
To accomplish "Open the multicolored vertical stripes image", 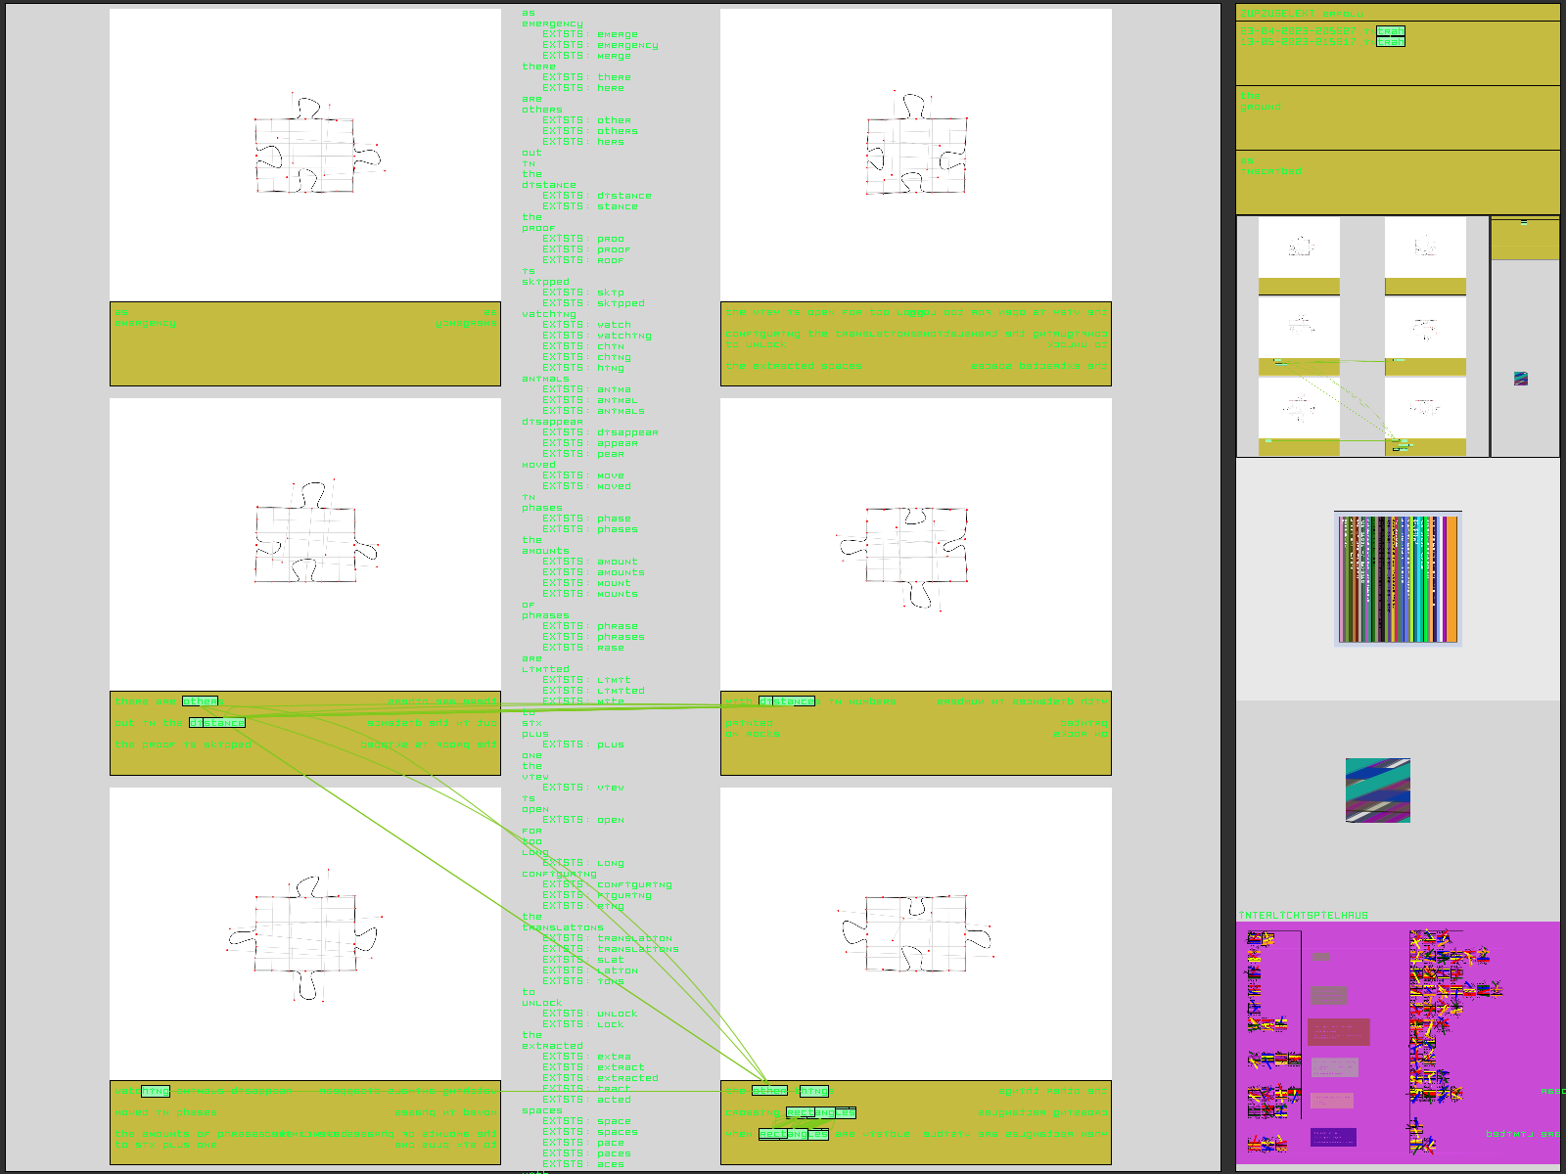I will click(1398, 578).
